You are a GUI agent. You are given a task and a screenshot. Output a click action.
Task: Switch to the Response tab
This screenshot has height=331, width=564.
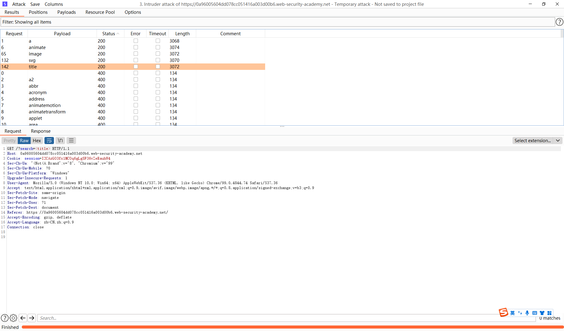pos(41,131)
